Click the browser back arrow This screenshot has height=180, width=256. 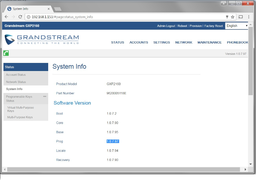tap(6, 17)
